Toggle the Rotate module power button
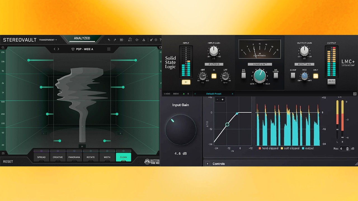358x201 pixels. (x=91, y=151)
